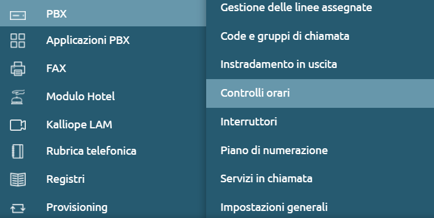
Task: Click the Provisioning arrows icon
Action: click(18, 208)
